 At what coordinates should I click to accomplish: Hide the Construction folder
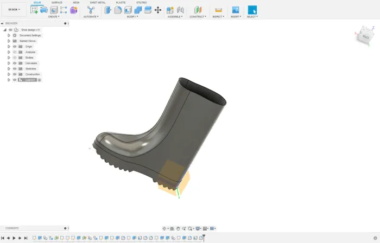(x=15, y=74)
